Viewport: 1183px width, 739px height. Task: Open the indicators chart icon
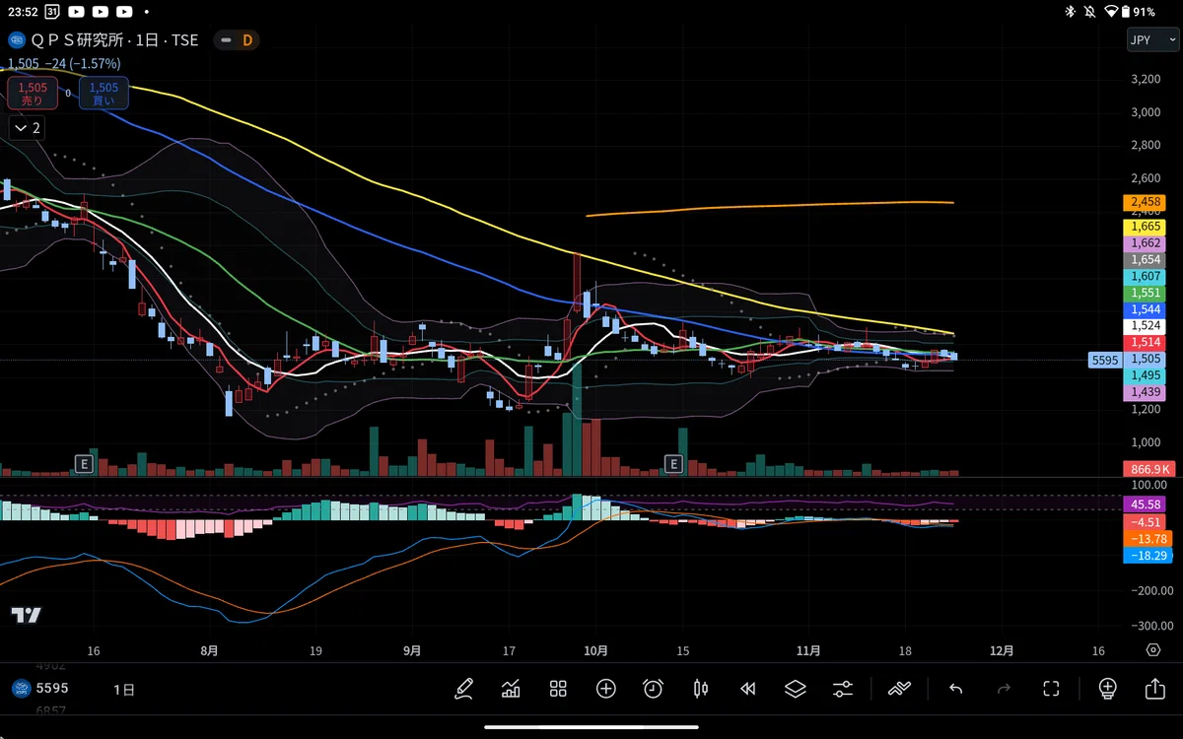click(x=511, y=689)
